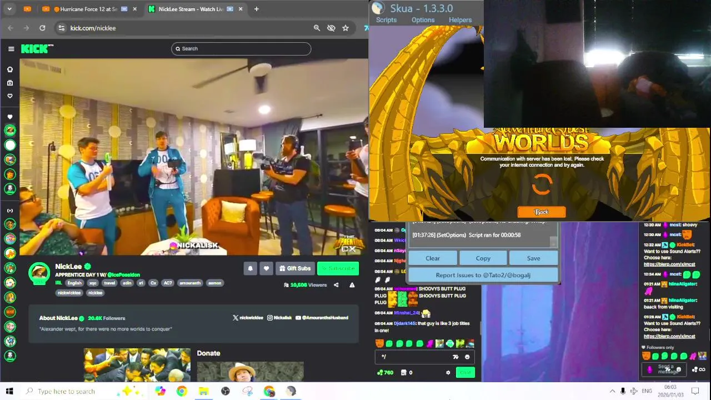Viewport: 711px width, 400px height.
Task: Open the Kick hamburger menu
Action: point(11,49)
